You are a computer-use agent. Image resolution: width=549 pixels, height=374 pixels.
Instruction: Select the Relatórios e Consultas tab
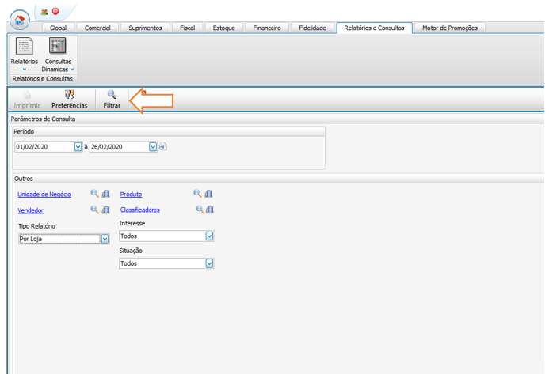coord(374,28)
